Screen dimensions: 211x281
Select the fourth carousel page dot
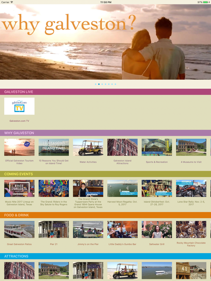(105, 84)
